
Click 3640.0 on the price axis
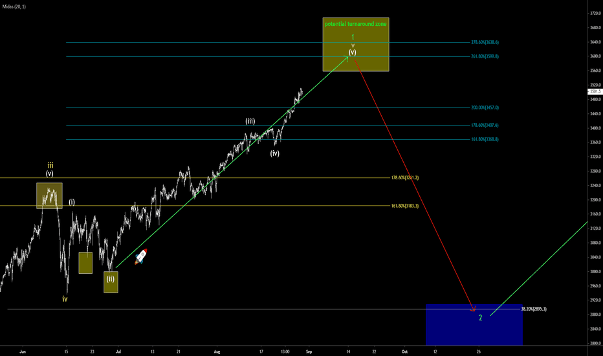595,42
